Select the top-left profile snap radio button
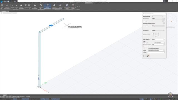The width and height of the screenshot is (178, 100). 153,33
